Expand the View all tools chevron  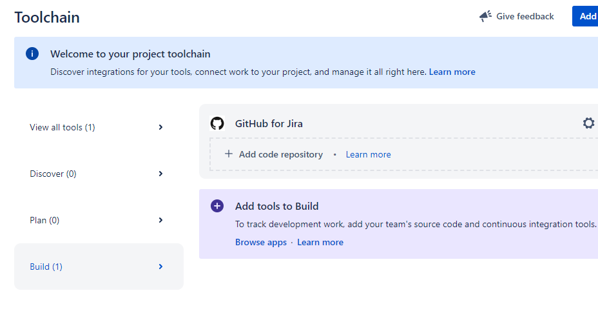coord(160,127)
